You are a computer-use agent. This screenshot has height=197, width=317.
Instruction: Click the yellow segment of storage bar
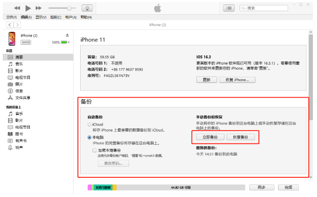tap(115, 187)
